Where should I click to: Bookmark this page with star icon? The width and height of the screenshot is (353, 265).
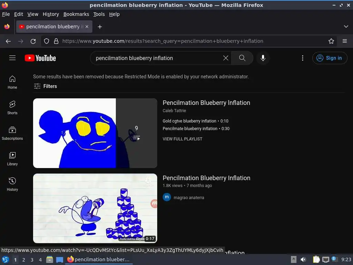(x=331, y=41)
